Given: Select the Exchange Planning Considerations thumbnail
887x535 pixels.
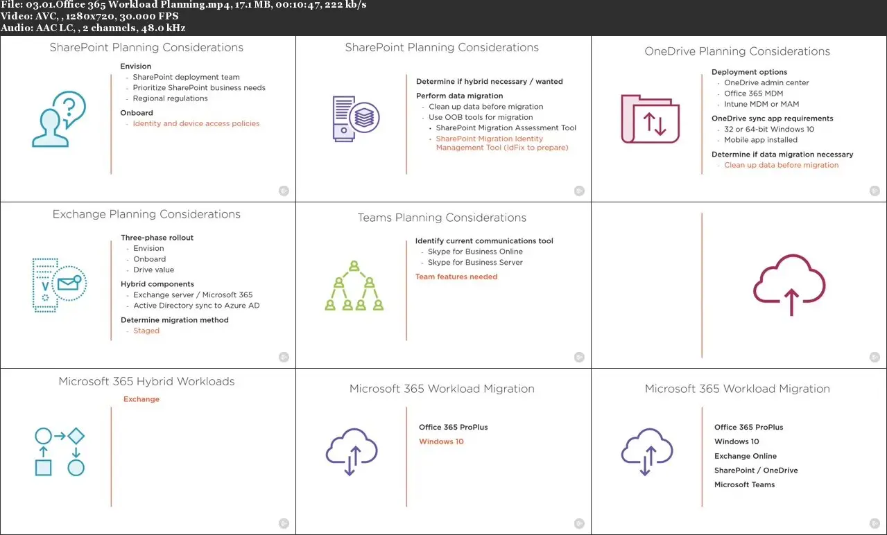Looking at the screenshot, I should click(148, 286).
